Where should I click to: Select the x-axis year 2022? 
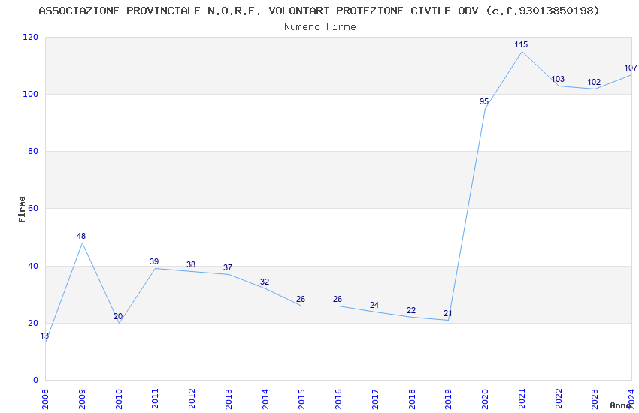pos(559,399)
